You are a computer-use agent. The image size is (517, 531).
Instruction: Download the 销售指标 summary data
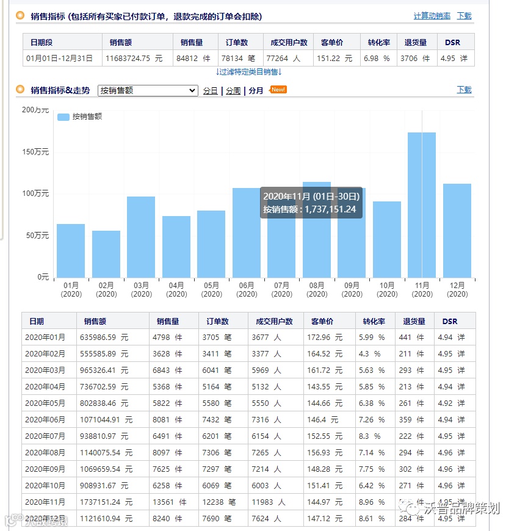(x=464, y=16)
